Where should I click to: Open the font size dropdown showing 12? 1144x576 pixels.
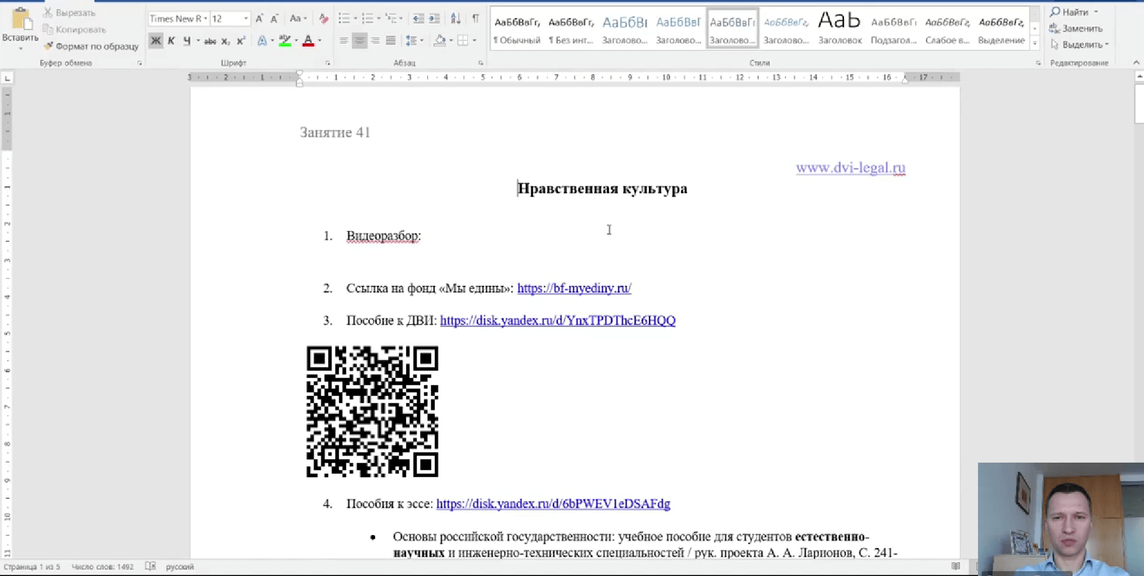click(246, 19)
